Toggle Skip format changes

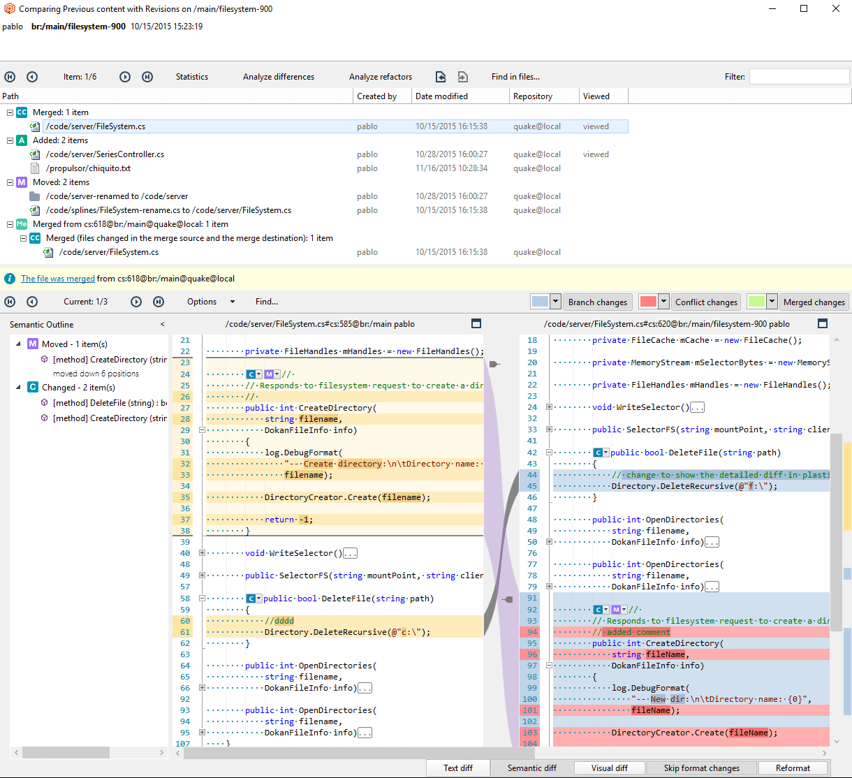(701, 768)
